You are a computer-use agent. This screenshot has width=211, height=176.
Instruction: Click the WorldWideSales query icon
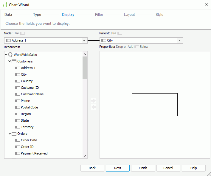click(x=10, y=55)
